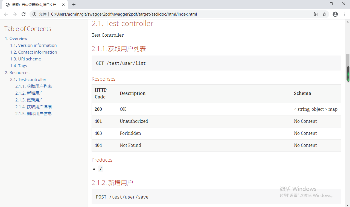Click the Produces heading
The height and width of the screenshot is (207, 350).
point(102,160)
